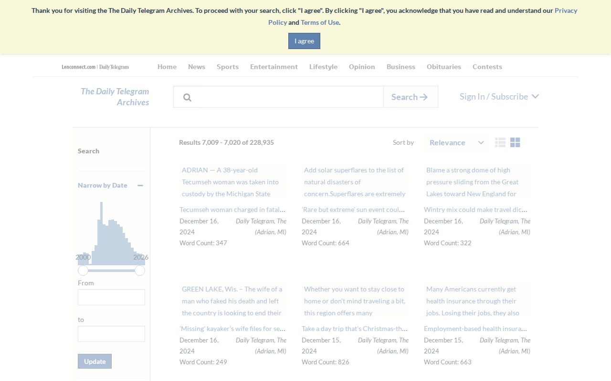This screenshot has height=381, width=611.
Task: Switch to list view layout icon
Action: click(500, 142)
